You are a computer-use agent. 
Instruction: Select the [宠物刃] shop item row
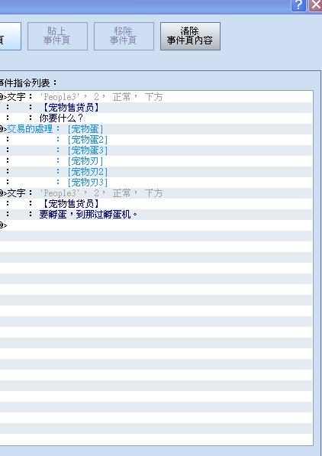coord(156,161)
